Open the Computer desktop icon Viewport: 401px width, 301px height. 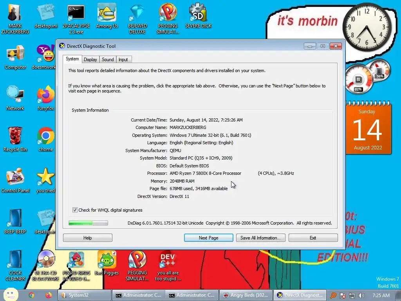[x=15, y=57]
